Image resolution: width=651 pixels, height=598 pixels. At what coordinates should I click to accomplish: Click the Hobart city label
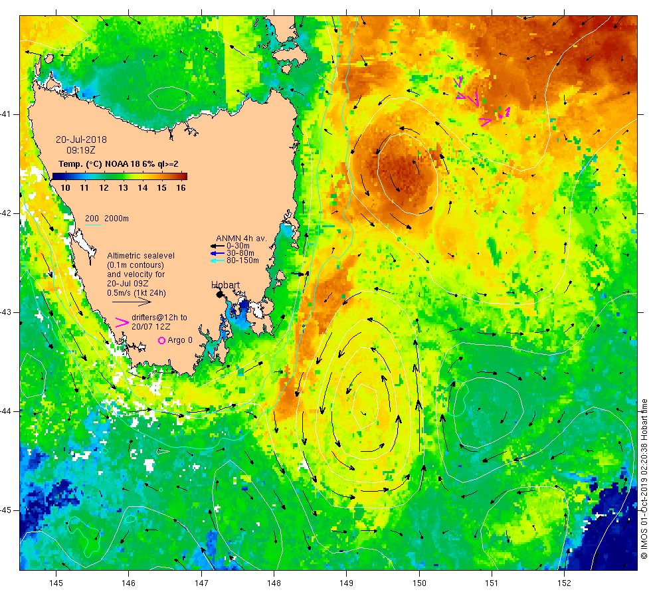point(225,285)
